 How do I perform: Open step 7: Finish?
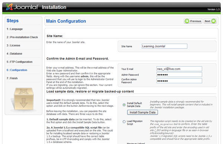click(x=12, y=78)
